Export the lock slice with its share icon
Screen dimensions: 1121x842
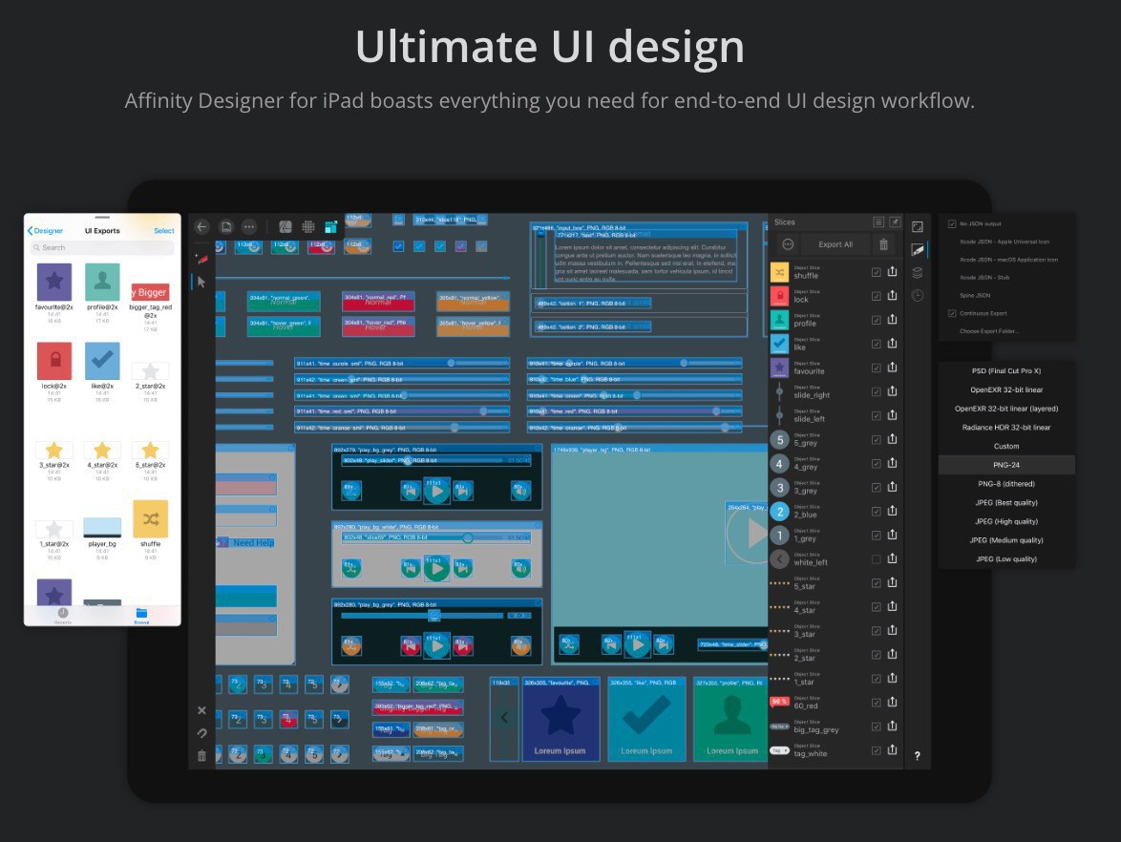[892, 295]
